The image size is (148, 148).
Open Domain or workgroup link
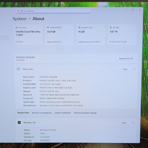(42, 113)
